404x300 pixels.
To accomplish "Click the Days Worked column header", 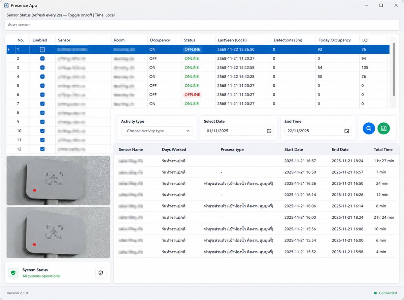I will pos(174,149).
